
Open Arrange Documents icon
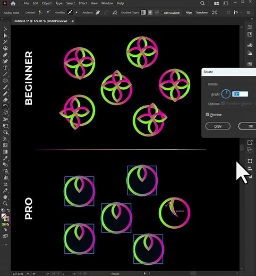coord(216,3)
